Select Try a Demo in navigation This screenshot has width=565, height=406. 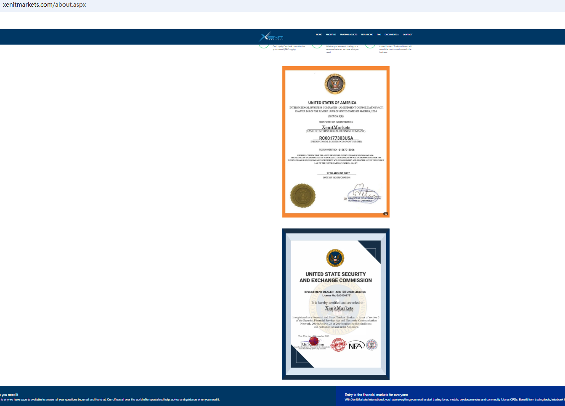(x=367, y=34)
